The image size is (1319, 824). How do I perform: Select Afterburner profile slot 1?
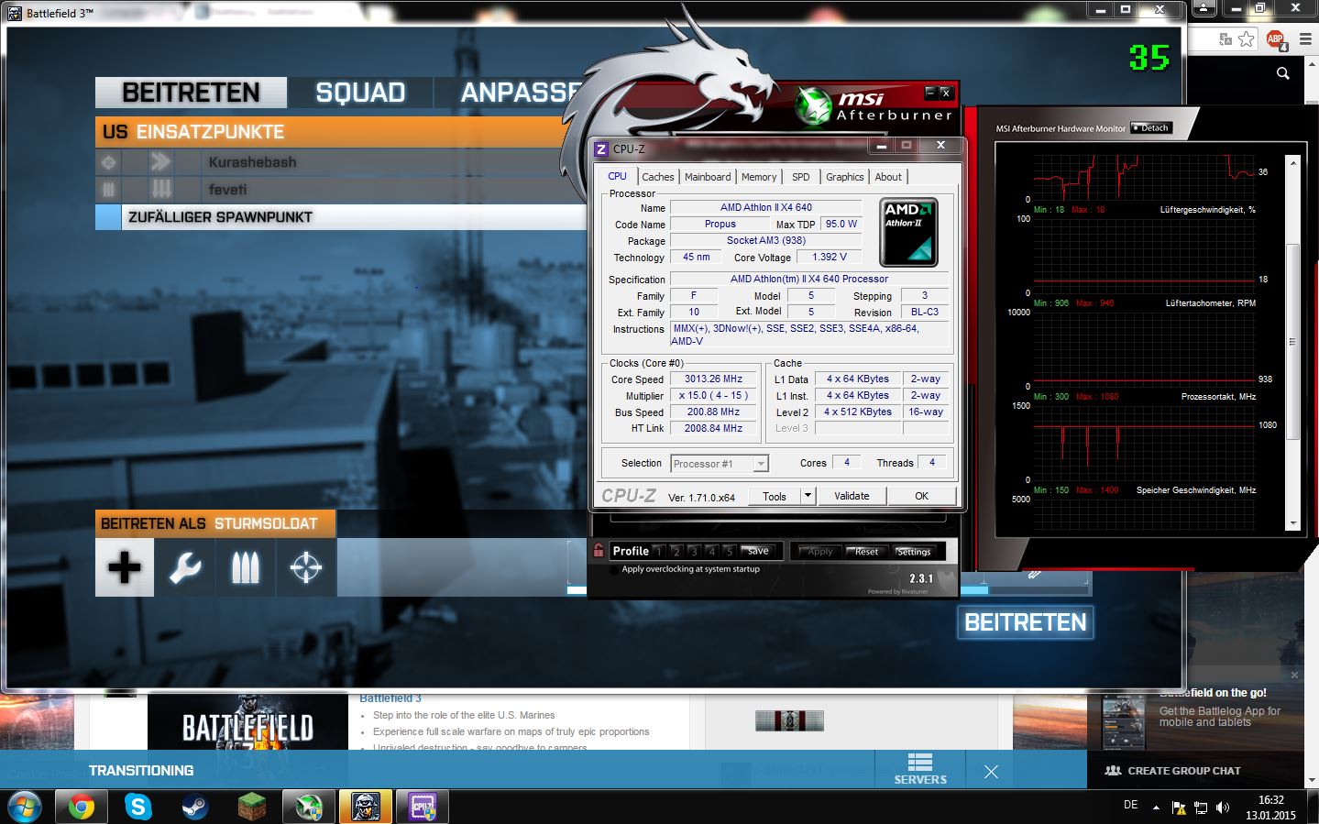658,551
